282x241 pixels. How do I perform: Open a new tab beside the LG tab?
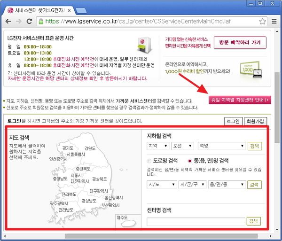click(81, 11)
